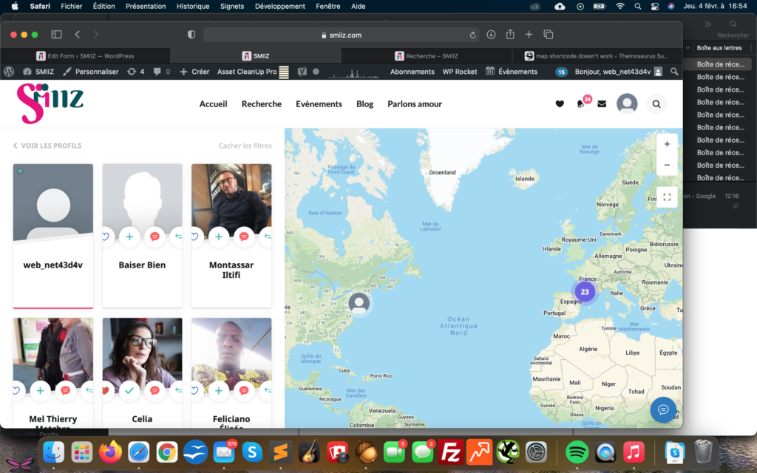This screenshot has width=757, height=473.
Task: Open FileZilla from the Dock
Action: (x=450, y=452)
